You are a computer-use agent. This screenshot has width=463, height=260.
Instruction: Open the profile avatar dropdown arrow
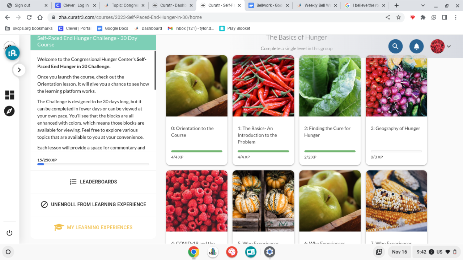[x=449, y=46]
